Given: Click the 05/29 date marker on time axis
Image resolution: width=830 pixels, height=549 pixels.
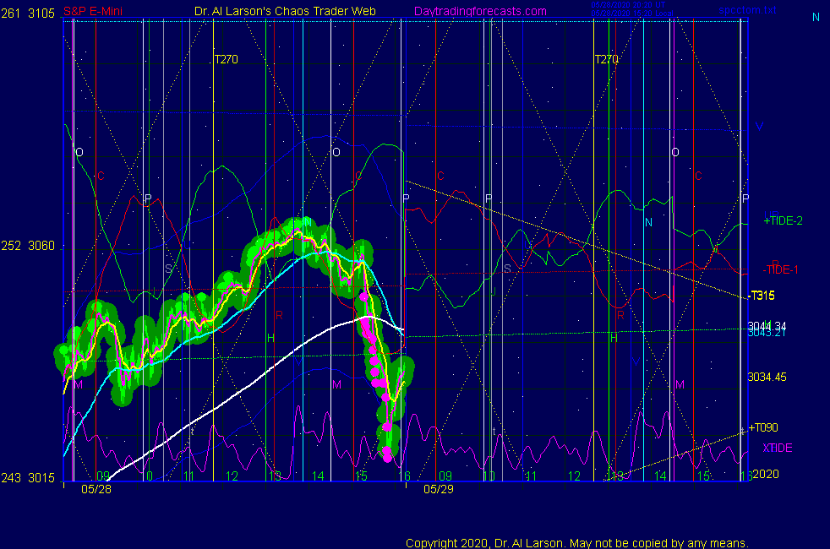Looking at the screenshot, I should [x=439, y=488].
